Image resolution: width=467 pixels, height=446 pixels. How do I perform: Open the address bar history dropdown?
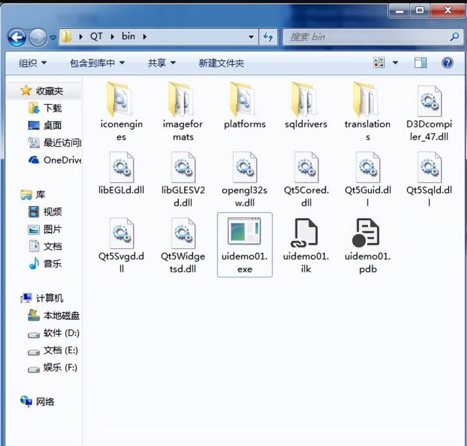251,37
